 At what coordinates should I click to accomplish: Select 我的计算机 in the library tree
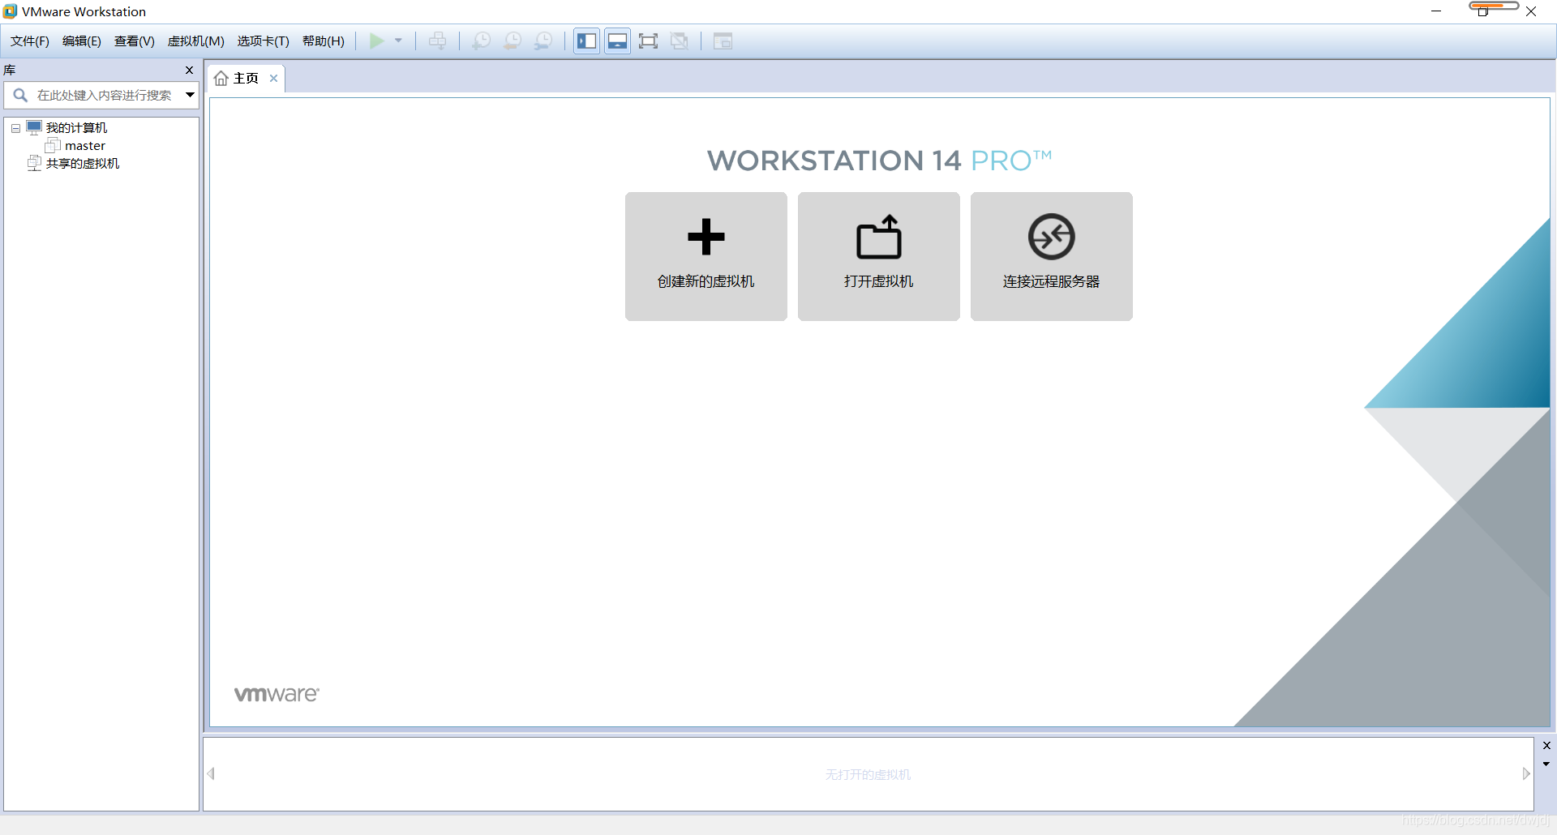pyautogui.click(x=76, y=127)
